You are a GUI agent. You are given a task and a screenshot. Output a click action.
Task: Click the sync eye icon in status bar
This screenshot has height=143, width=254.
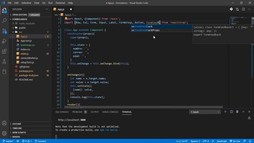click(x=17, y=141)
